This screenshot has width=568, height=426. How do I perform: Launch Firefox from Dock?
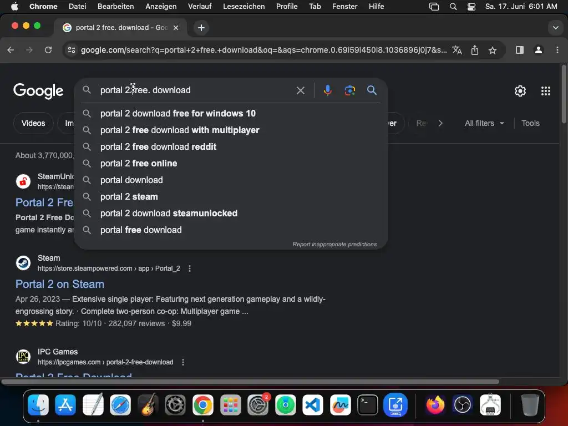point(435,404)
